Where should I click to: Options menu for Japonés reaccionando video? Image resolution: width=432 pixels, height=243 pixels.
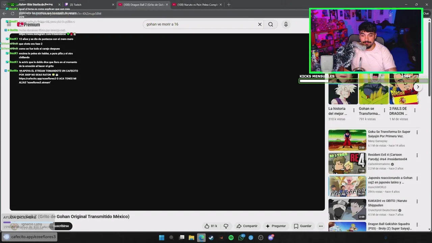(417, 179)
